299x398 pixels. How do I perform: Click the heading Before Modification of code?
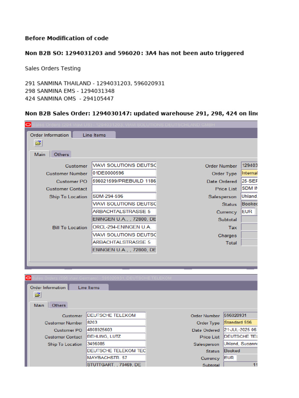(67, 38)
